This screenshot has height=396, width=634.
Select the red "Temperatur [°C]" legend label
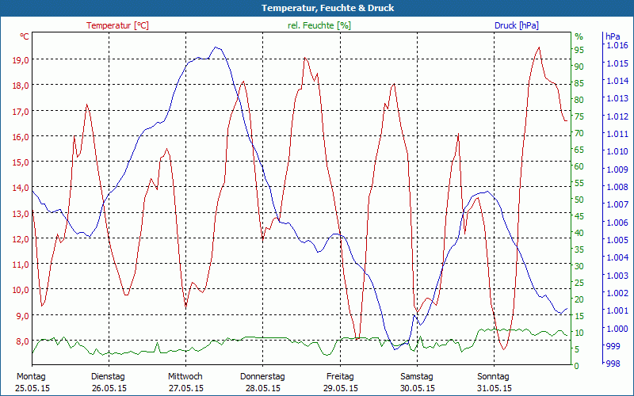click(117, 25)
